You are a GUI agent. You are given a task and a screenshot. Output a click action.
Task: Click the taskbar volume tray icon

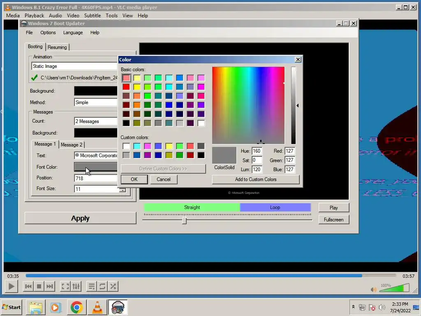(382, 307)
